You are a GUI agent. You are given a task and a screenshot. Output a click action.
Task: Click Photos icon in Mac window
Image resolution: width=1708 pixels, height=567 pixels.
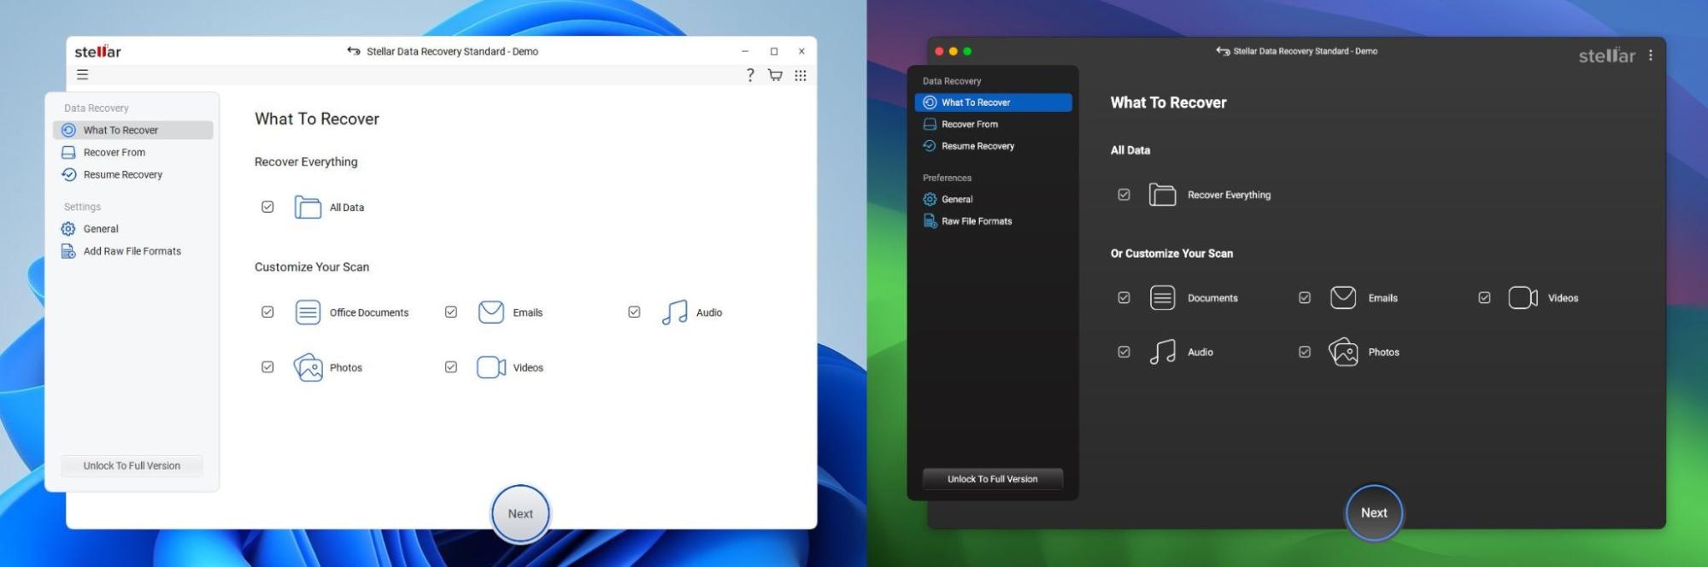pyautogui.click(x=1343, y=352)
